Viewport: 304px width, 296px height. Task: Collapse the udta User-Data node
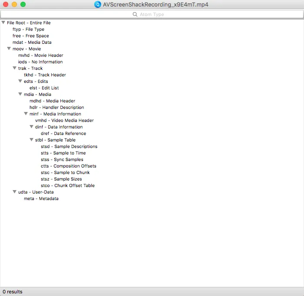[x=15, y=192]
